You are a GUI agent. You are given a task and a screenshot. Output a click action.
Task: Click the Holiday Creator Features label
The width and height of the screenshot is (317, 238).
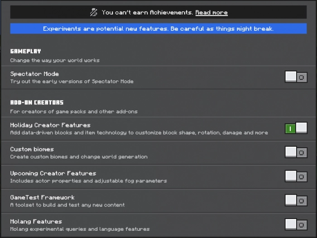pyautogui.click(x=50, y=125)
